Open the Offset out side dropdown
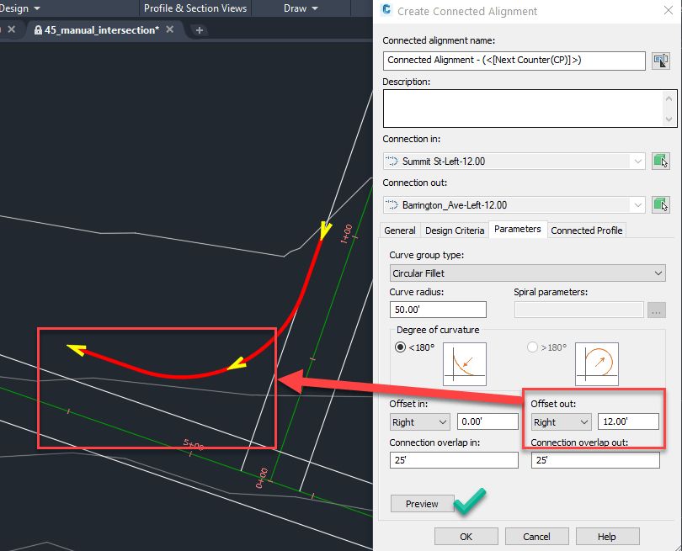This screenshot has height=551, width=682. pos(562,422)
